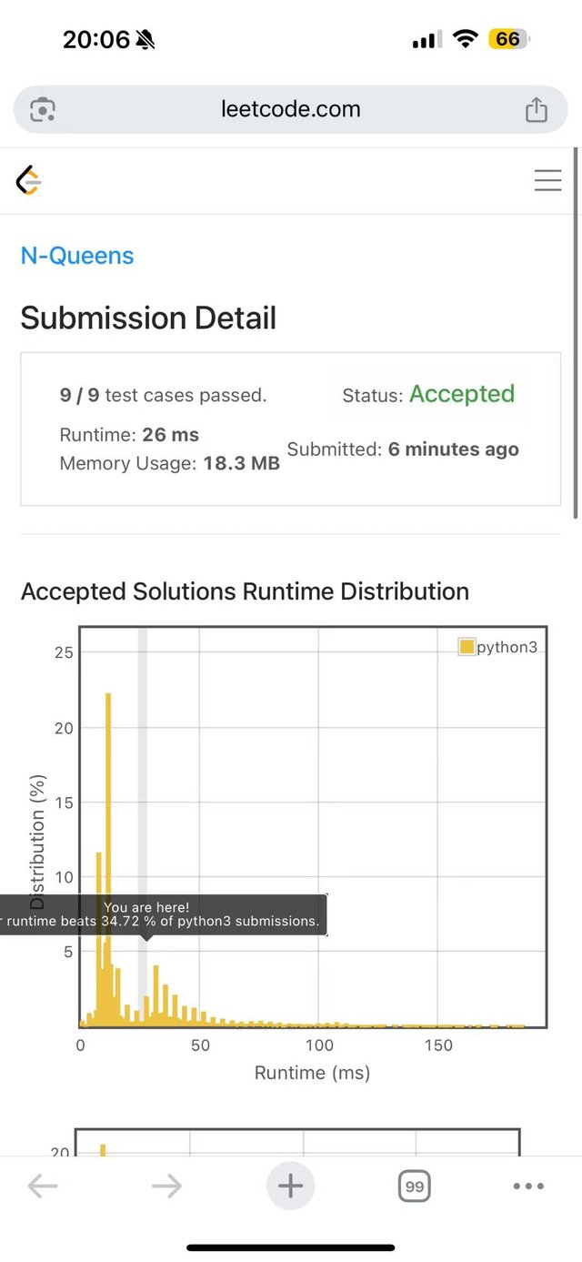The height and width of the screenshot is (1262, 582).
Task: Open the hamburger menu icon
Action: coord(547,180)
